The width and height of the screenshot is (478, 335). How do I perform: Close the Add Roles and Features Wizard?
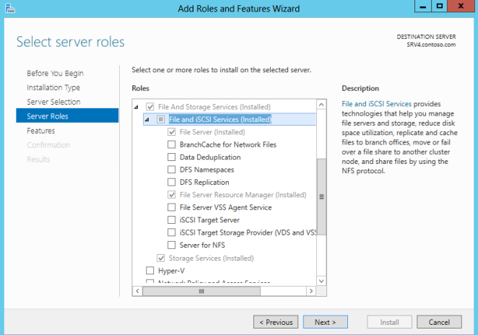tap(461, 6)
